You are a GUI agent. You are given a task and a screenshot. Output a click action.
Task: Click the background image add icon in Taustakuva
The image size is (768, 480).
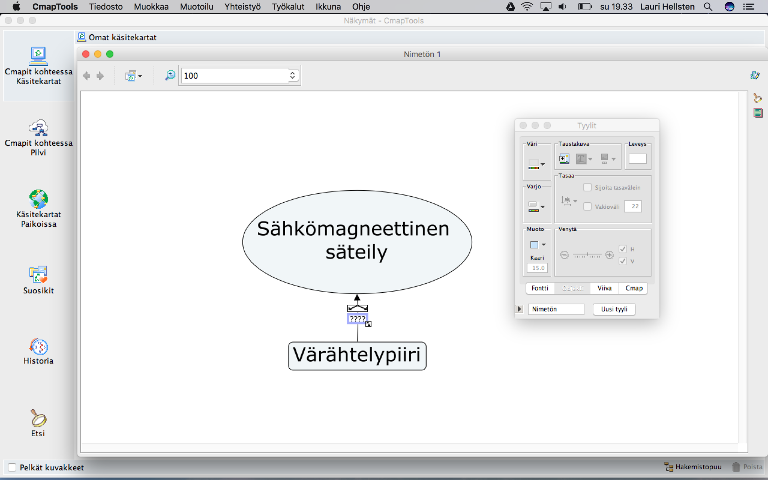564,159
